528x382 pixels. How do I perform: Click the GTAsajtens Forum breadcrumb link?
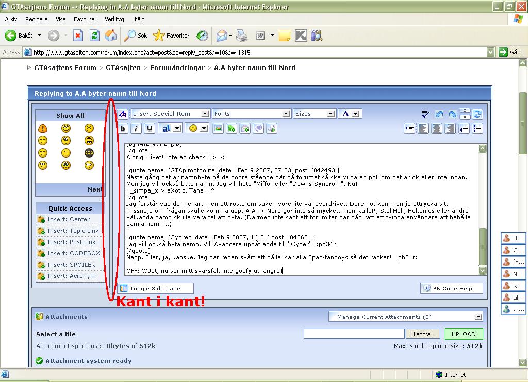[65, 67]
